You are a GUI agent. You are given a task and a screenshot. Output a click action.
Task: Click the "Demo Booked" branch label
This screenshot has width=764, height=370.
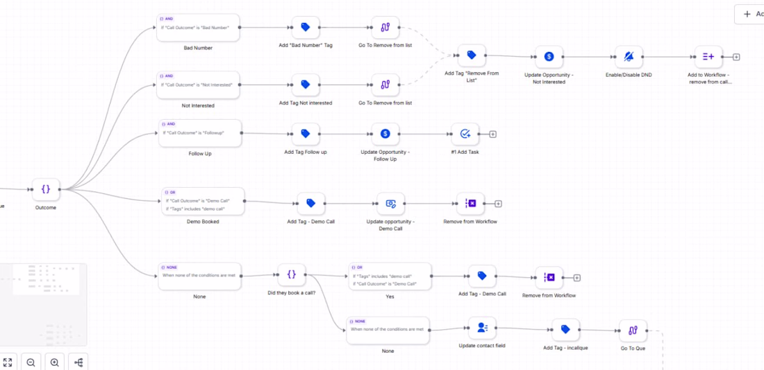[203, 221]
